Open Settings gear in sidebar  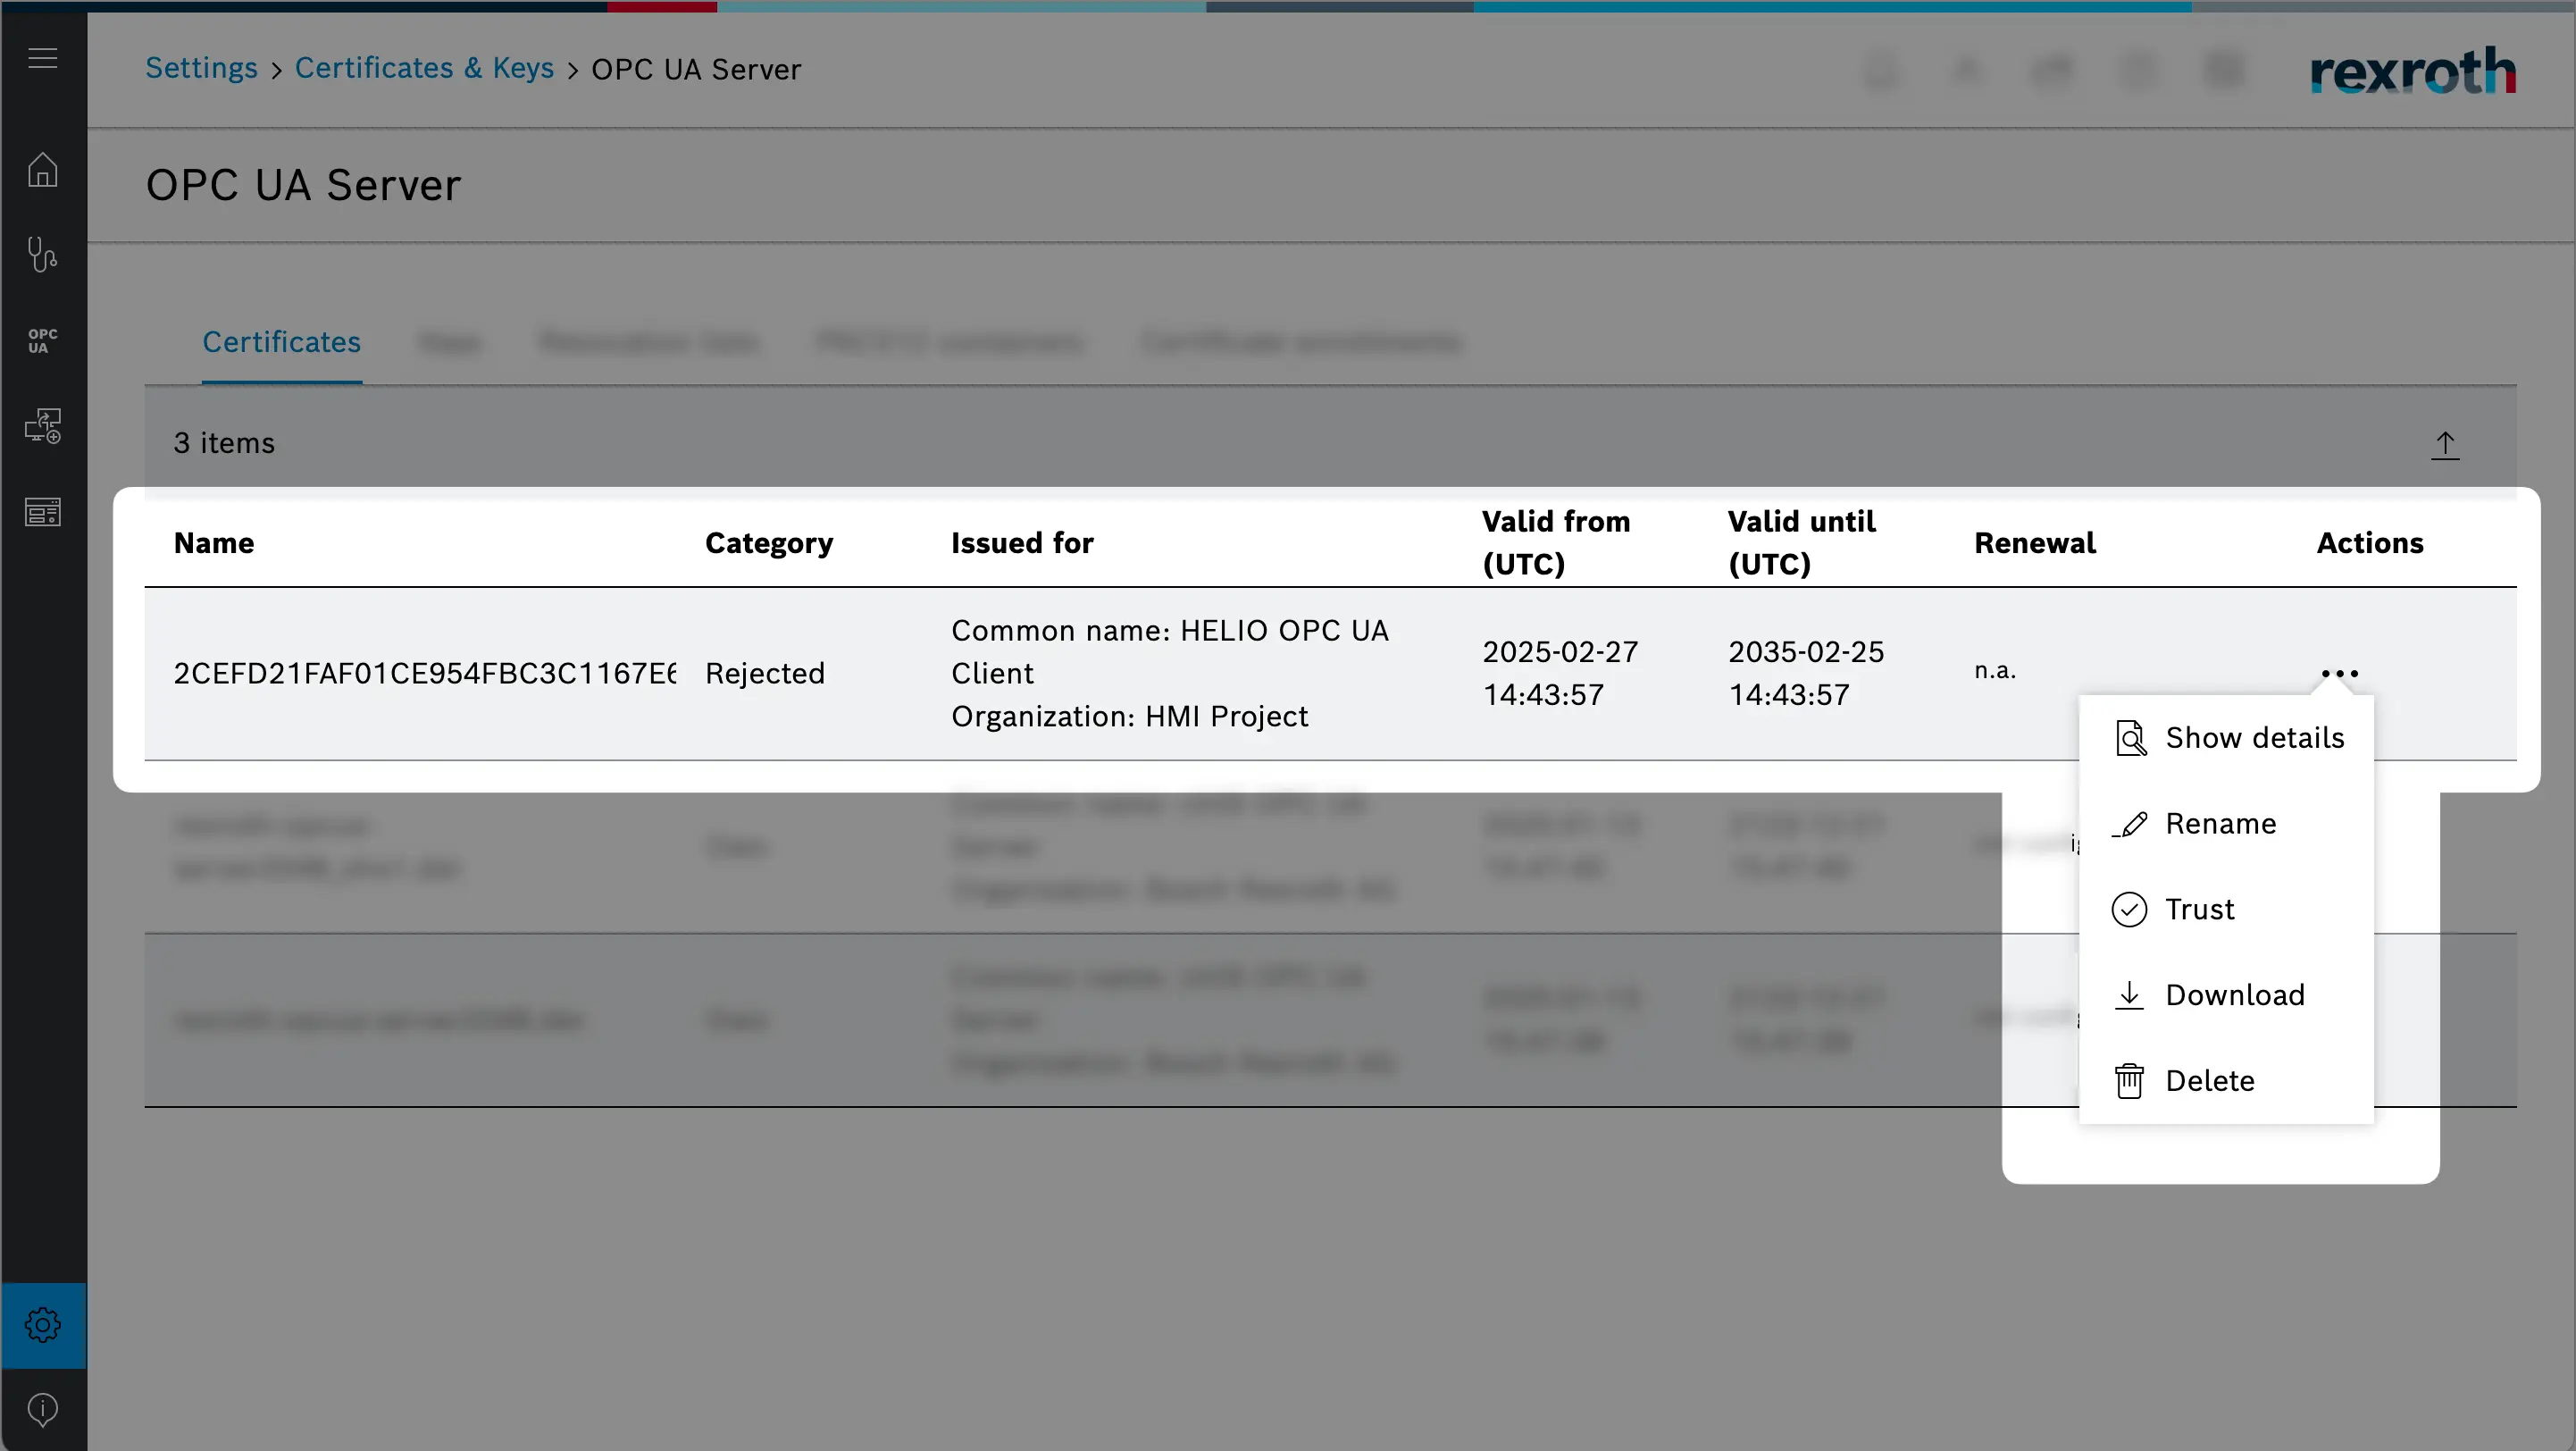point(42,1325)
